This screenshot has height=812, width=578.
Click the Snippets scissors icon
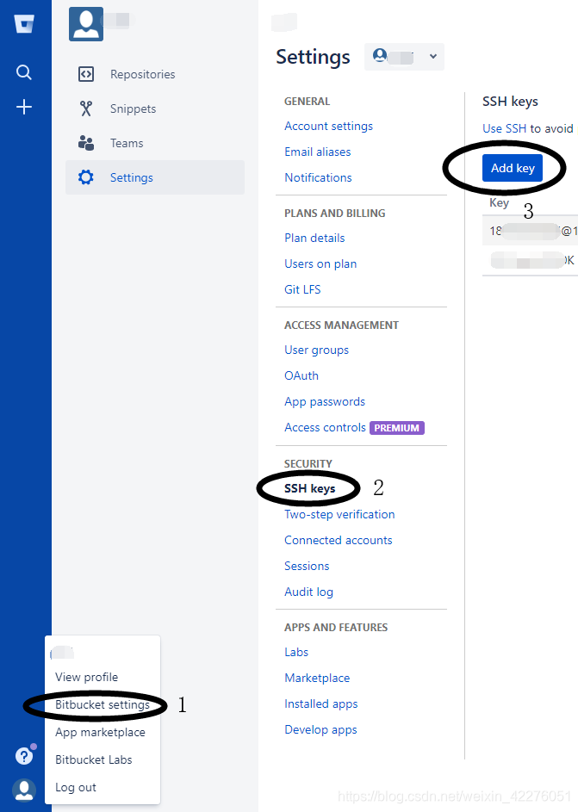[86, 108]
